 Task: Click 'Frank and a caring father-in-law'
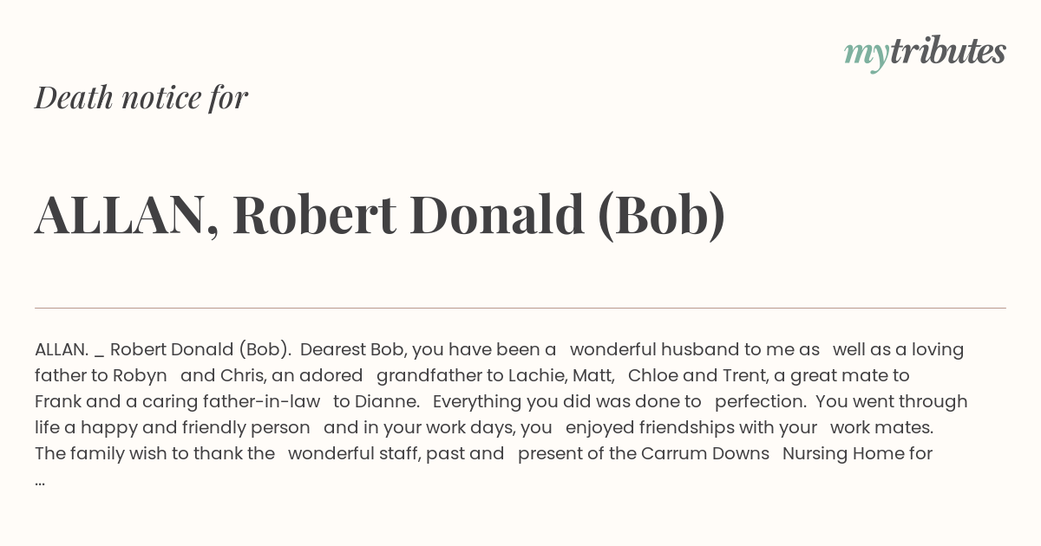[178, 402]
